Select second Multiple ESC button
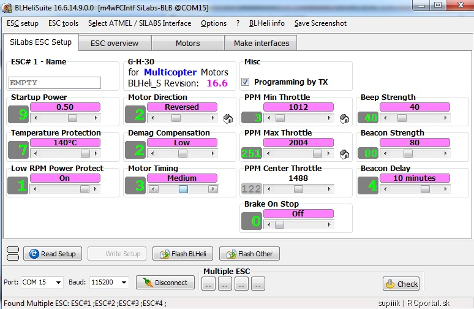 coord(225,284)
